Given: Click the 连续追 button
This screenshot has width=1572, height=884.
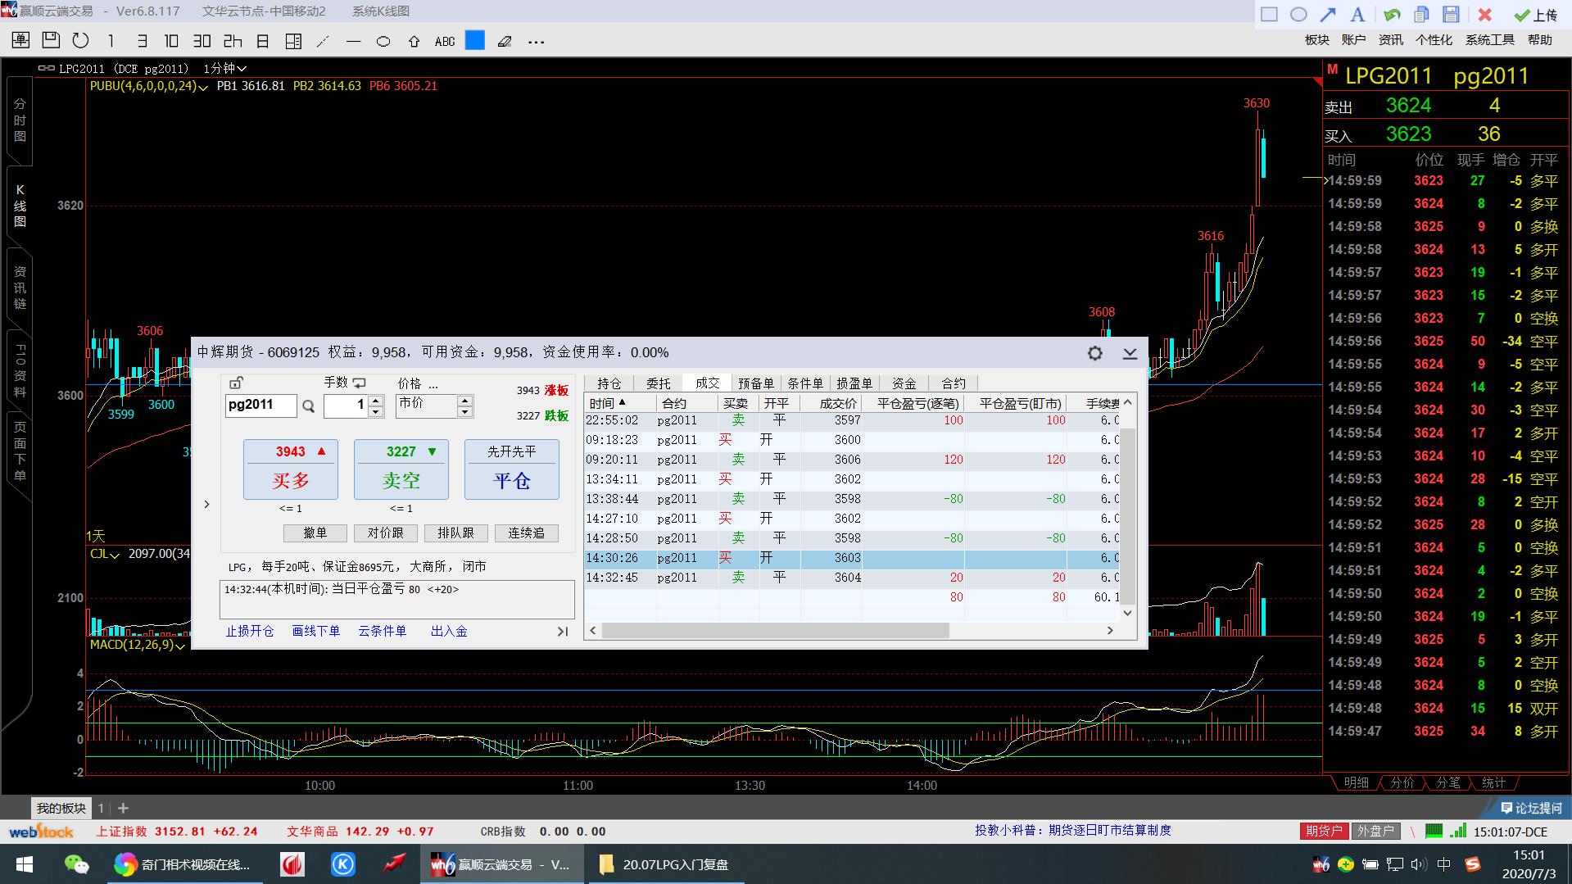Looking at the screenshot, I should (x=527, y=533).
